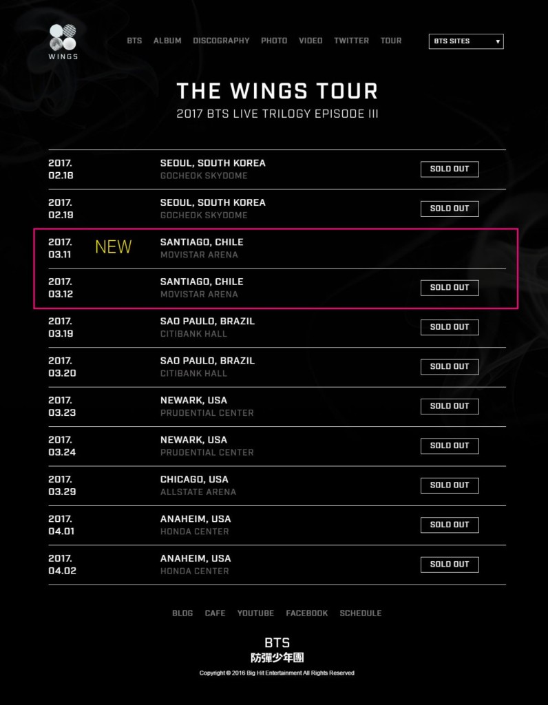548x705 pixels.
Task: Select SOLD OUT for Anaheim 04.02
Action: tap(450, 565)
